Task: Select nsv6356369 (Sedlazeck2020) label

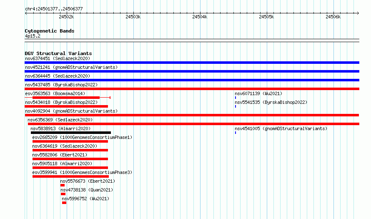Action: pyautogui.click(x=60, y=120)
